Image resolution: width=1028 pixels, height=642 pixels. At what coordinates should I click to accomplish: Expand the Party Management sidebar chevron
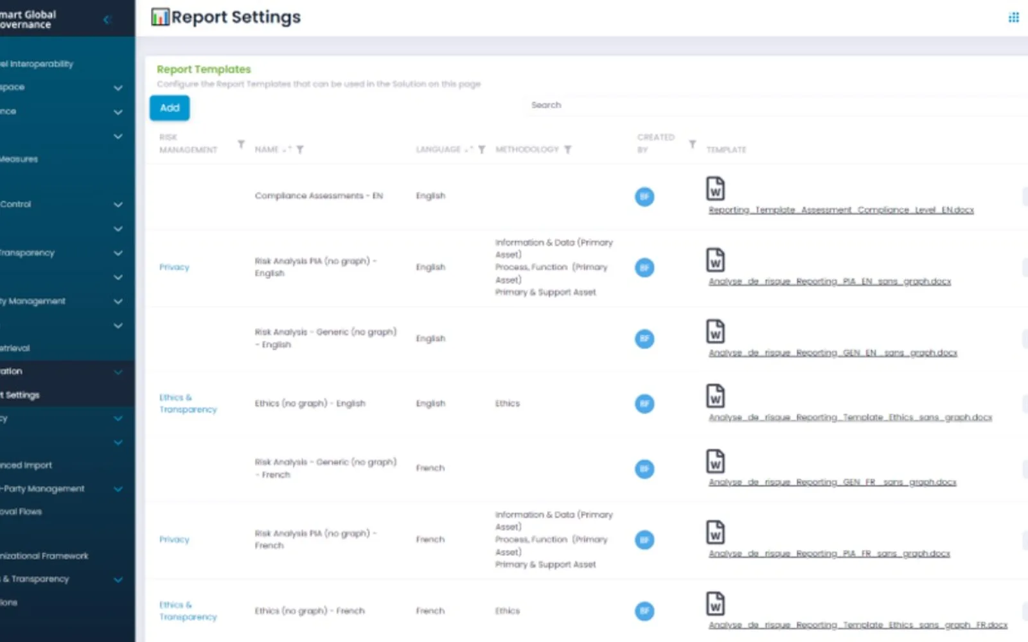tap(118, 489)
